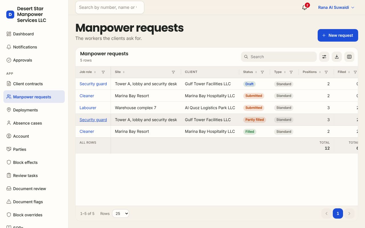Click Standard type badge in Labourer row
Screen dimensions: 365x228
pos(284,108)
